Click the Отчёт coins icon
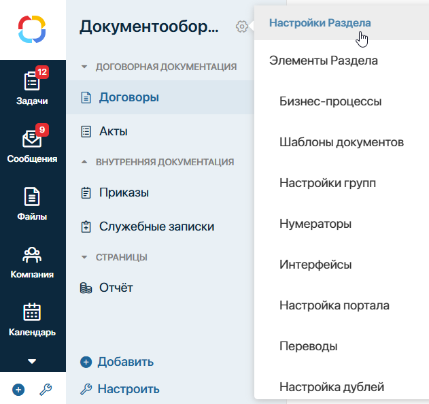Screen dimensions: 429x404 coord(86,288)
